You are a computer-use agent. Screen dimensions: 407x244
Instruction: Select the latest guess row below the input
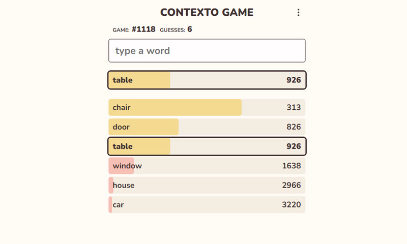tap(207, 80)
